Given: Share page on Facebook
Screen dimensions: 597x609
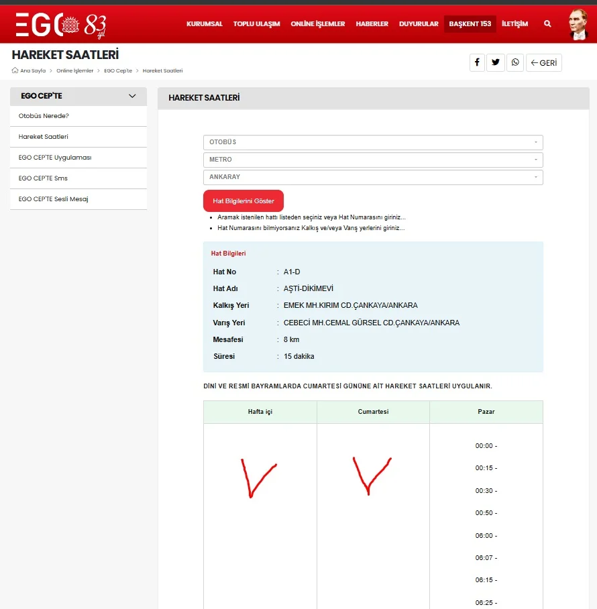Looking at the screenshot, I should pos(477,62).
